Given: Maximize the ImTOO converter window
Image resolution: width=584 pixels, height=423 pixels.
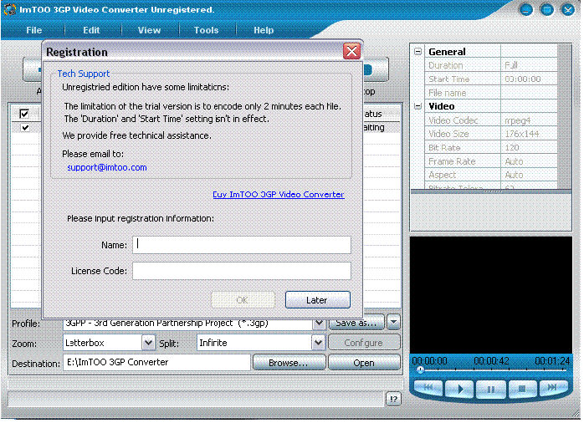Looking at the screenshot, I should (546, 10).
